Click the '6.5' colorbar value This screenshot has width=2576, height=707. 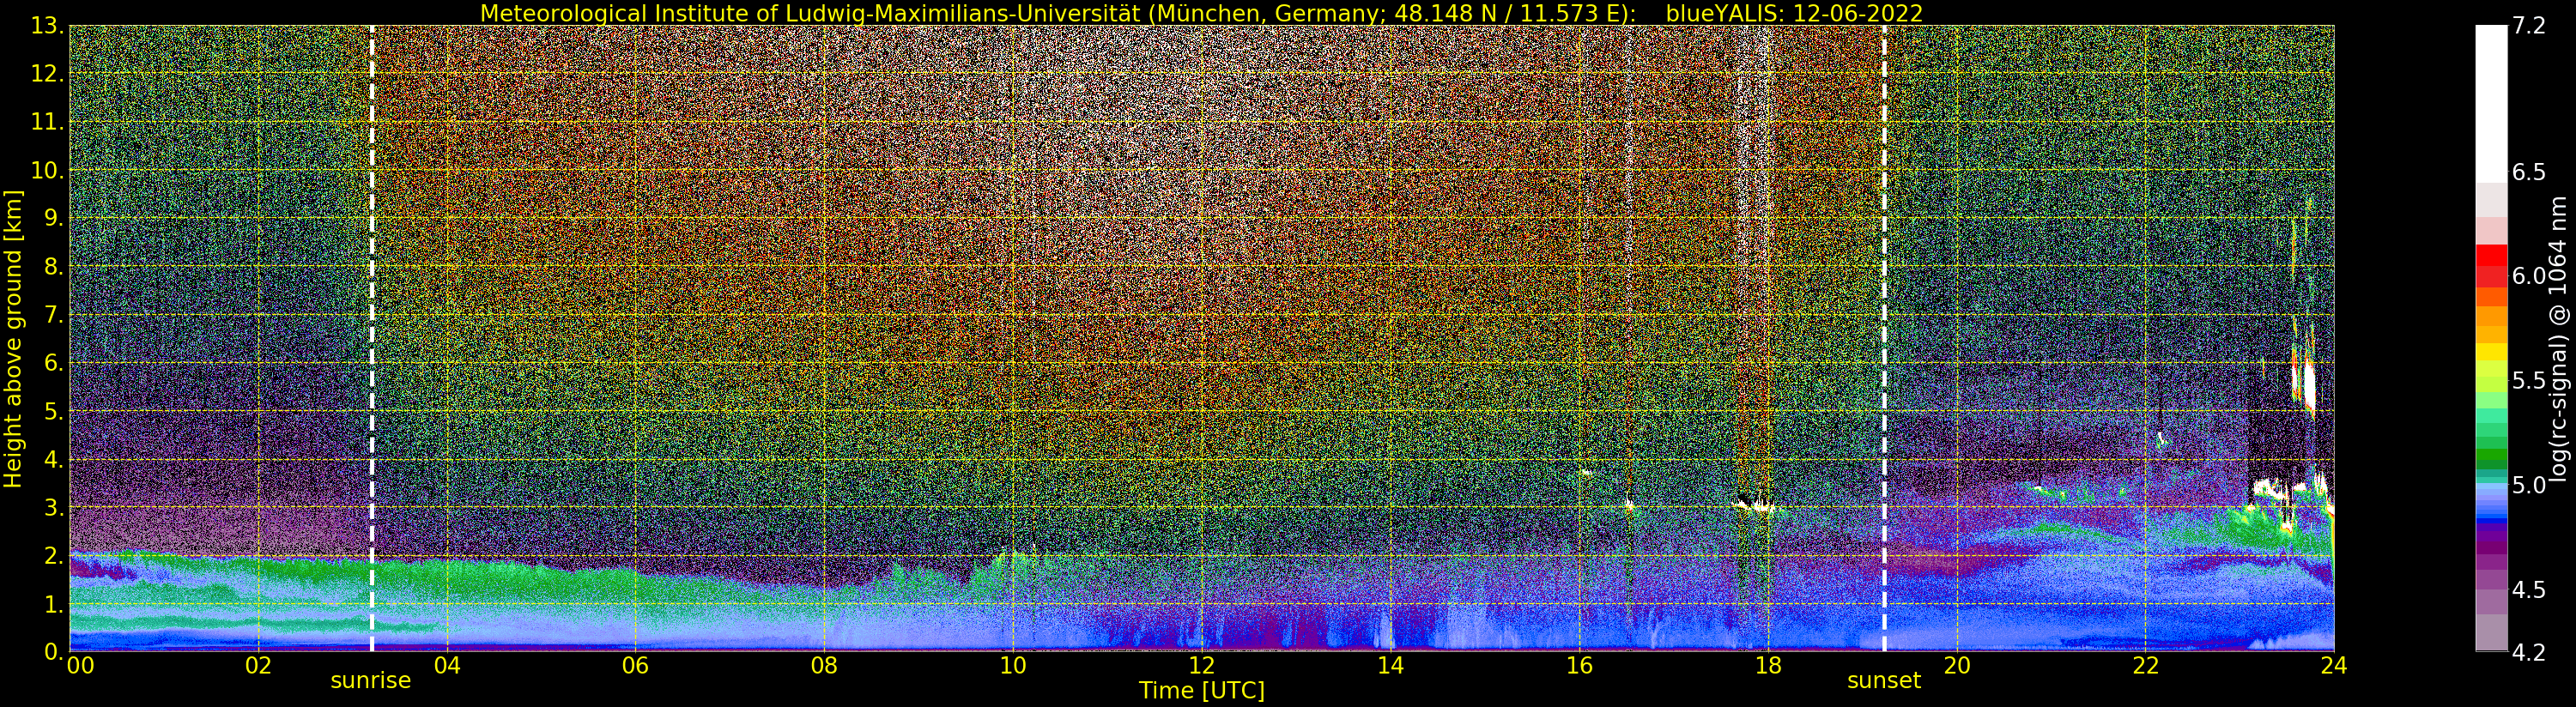2528,172
